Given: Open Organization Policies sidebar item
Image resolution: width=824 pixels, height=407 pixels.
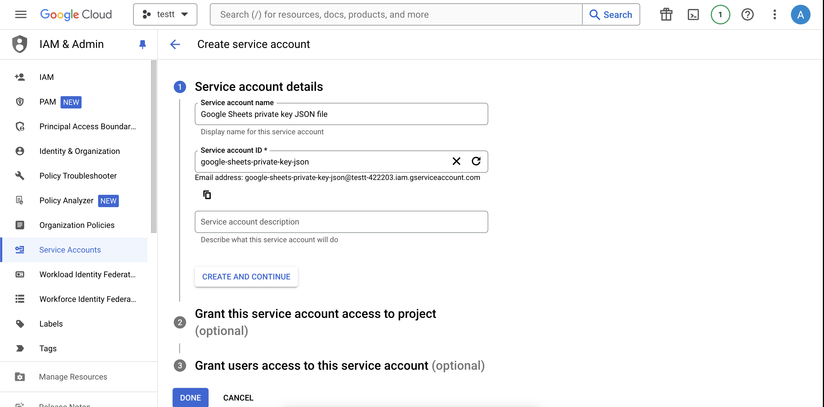Looking at the screenshot, I should click(77, 225).
